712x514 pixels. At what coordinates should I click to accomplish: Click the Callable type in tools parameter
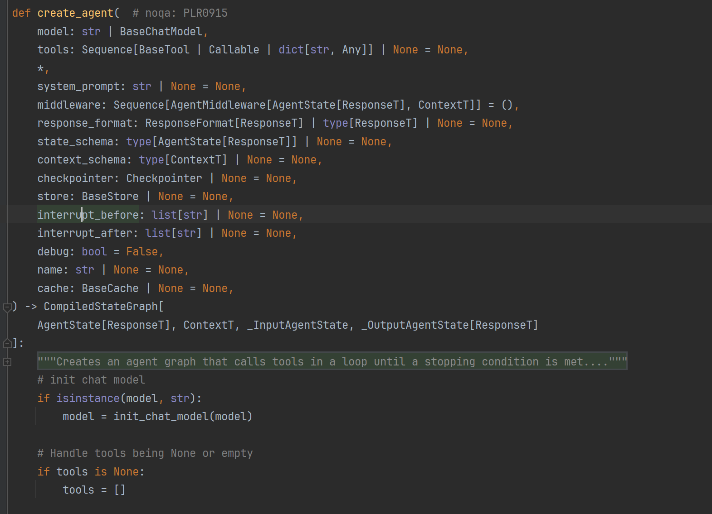pyautogui.click(x=234, y=50)
